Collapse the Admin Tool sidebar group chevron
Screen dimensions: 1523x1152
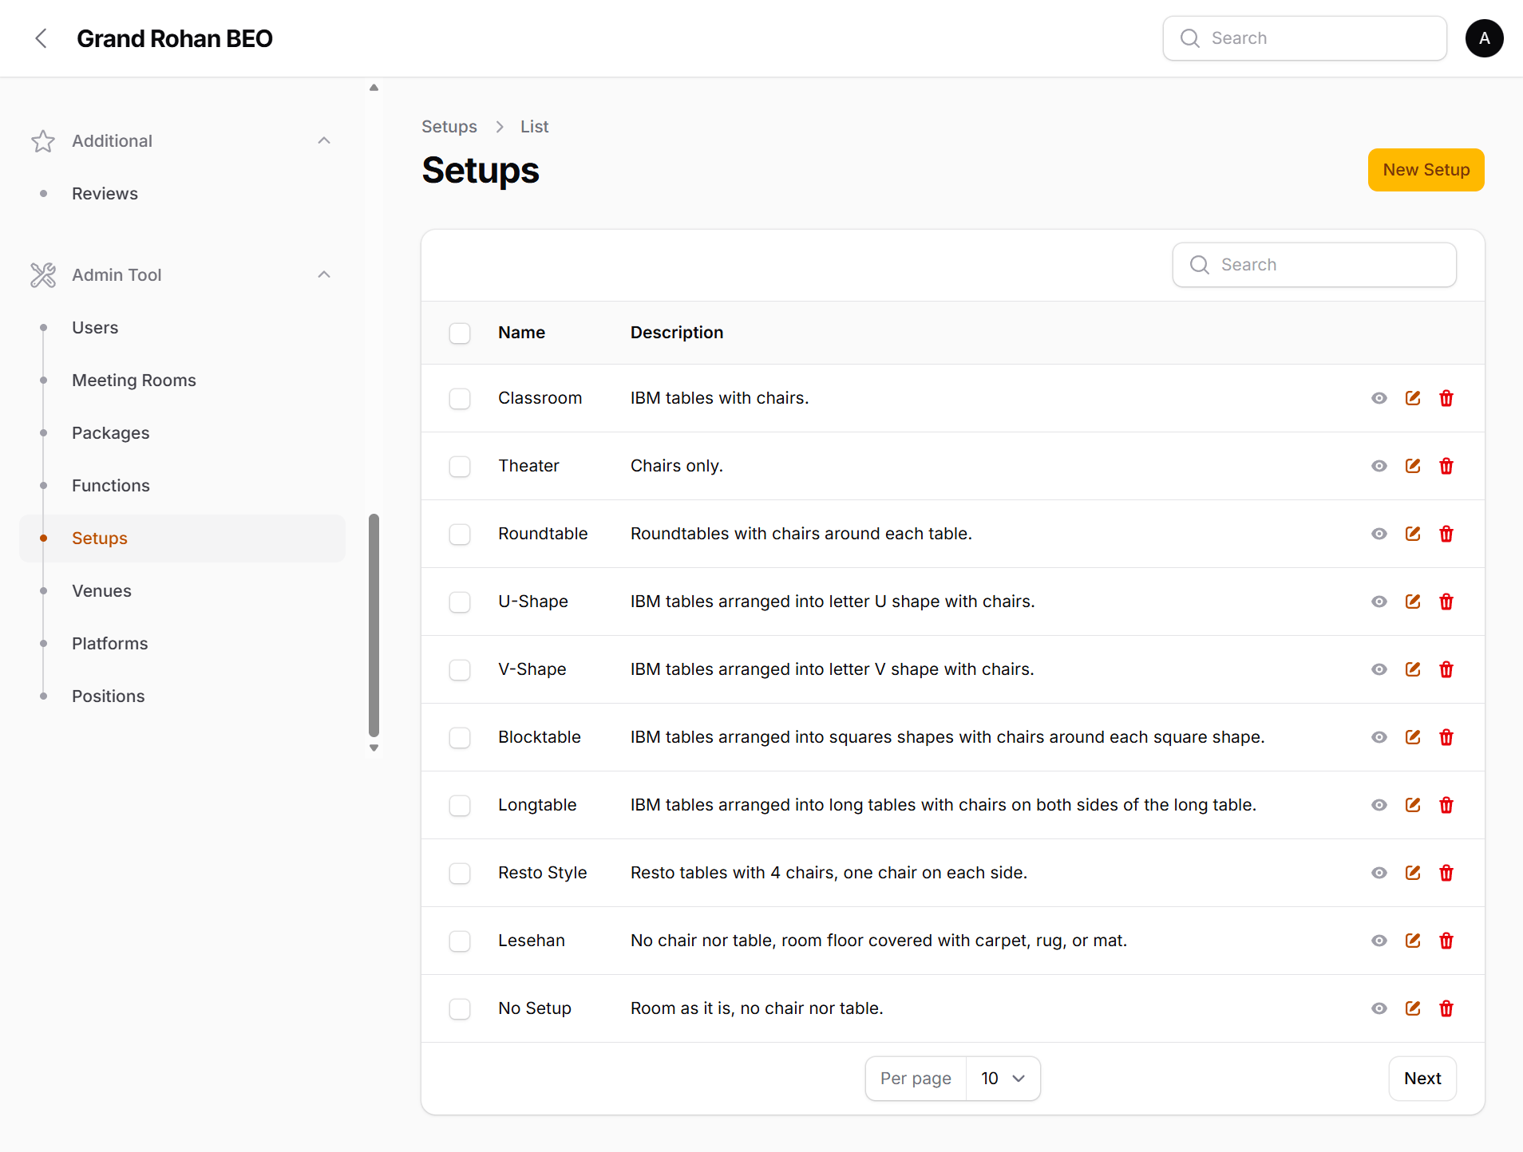pyautogui.click(x=324, y=275)
